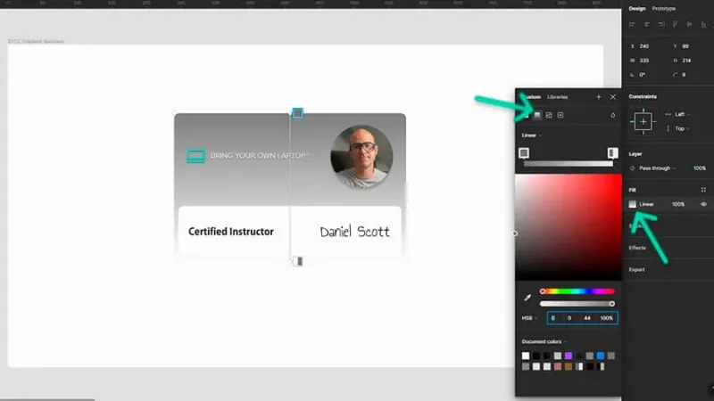Click the blend mode droplet icon

pyautogui.click(x=612, y=115)
